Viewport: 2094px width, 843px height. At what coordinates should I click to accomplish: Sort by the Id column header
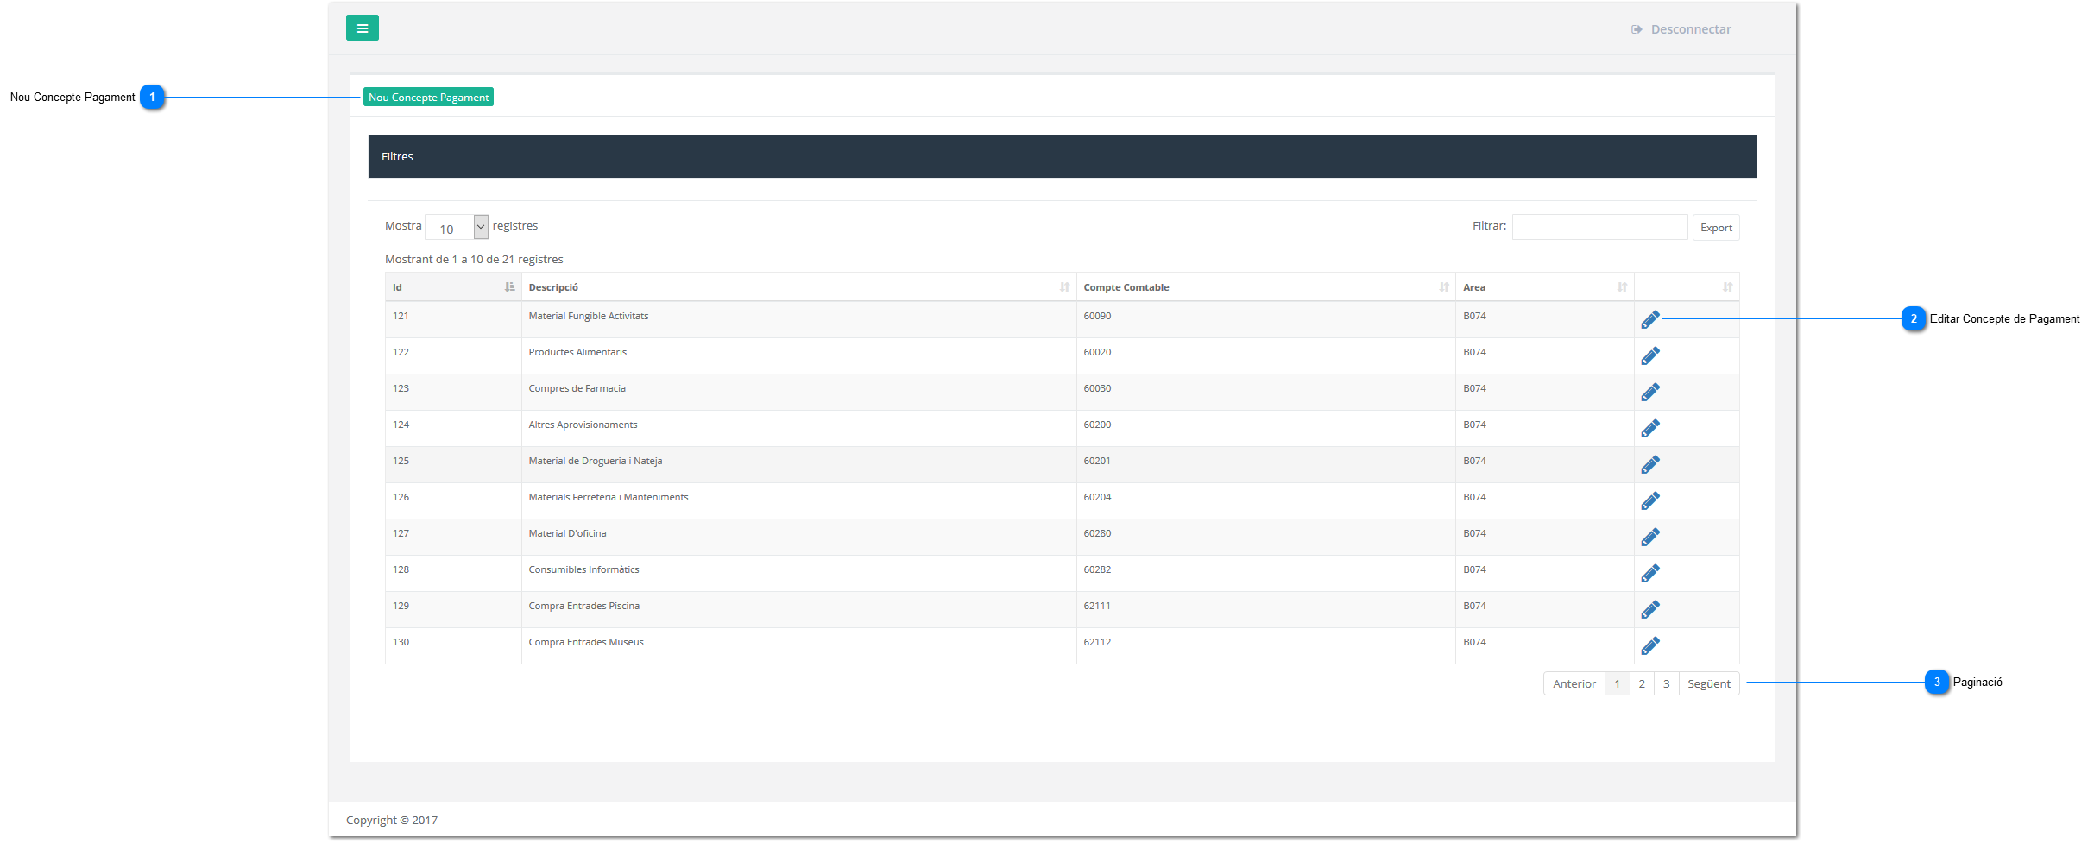[452, 287]
